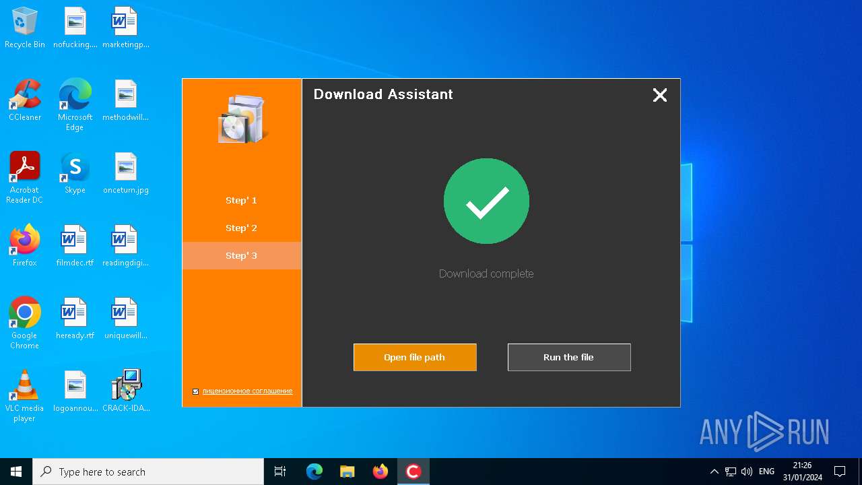This screenshot has width=862, height=485.
Task: Select the readingdigi Word document icon
Action: coord(125,246)
